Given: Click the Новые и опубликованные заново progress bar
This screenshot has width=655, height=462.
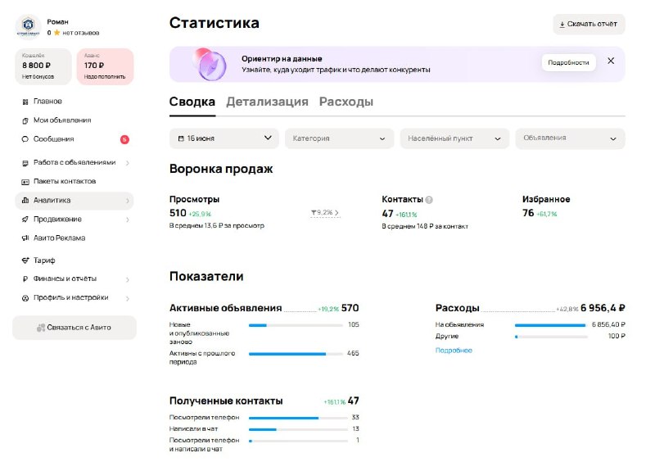Looking at the screenshot, I should (x=296, y=325).
